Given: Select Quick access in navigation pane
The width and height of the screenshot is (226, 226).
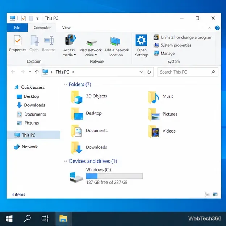Looking at the screenshot, I should click(30, 87).
